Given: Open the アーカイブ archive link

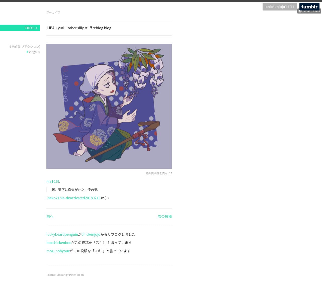Looking at the screenshot, I should click(x=53, y=12).
